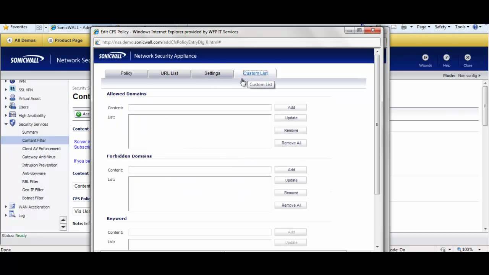
Task: Click Remove button for Forbidden Domains
Action: (291, 193)
